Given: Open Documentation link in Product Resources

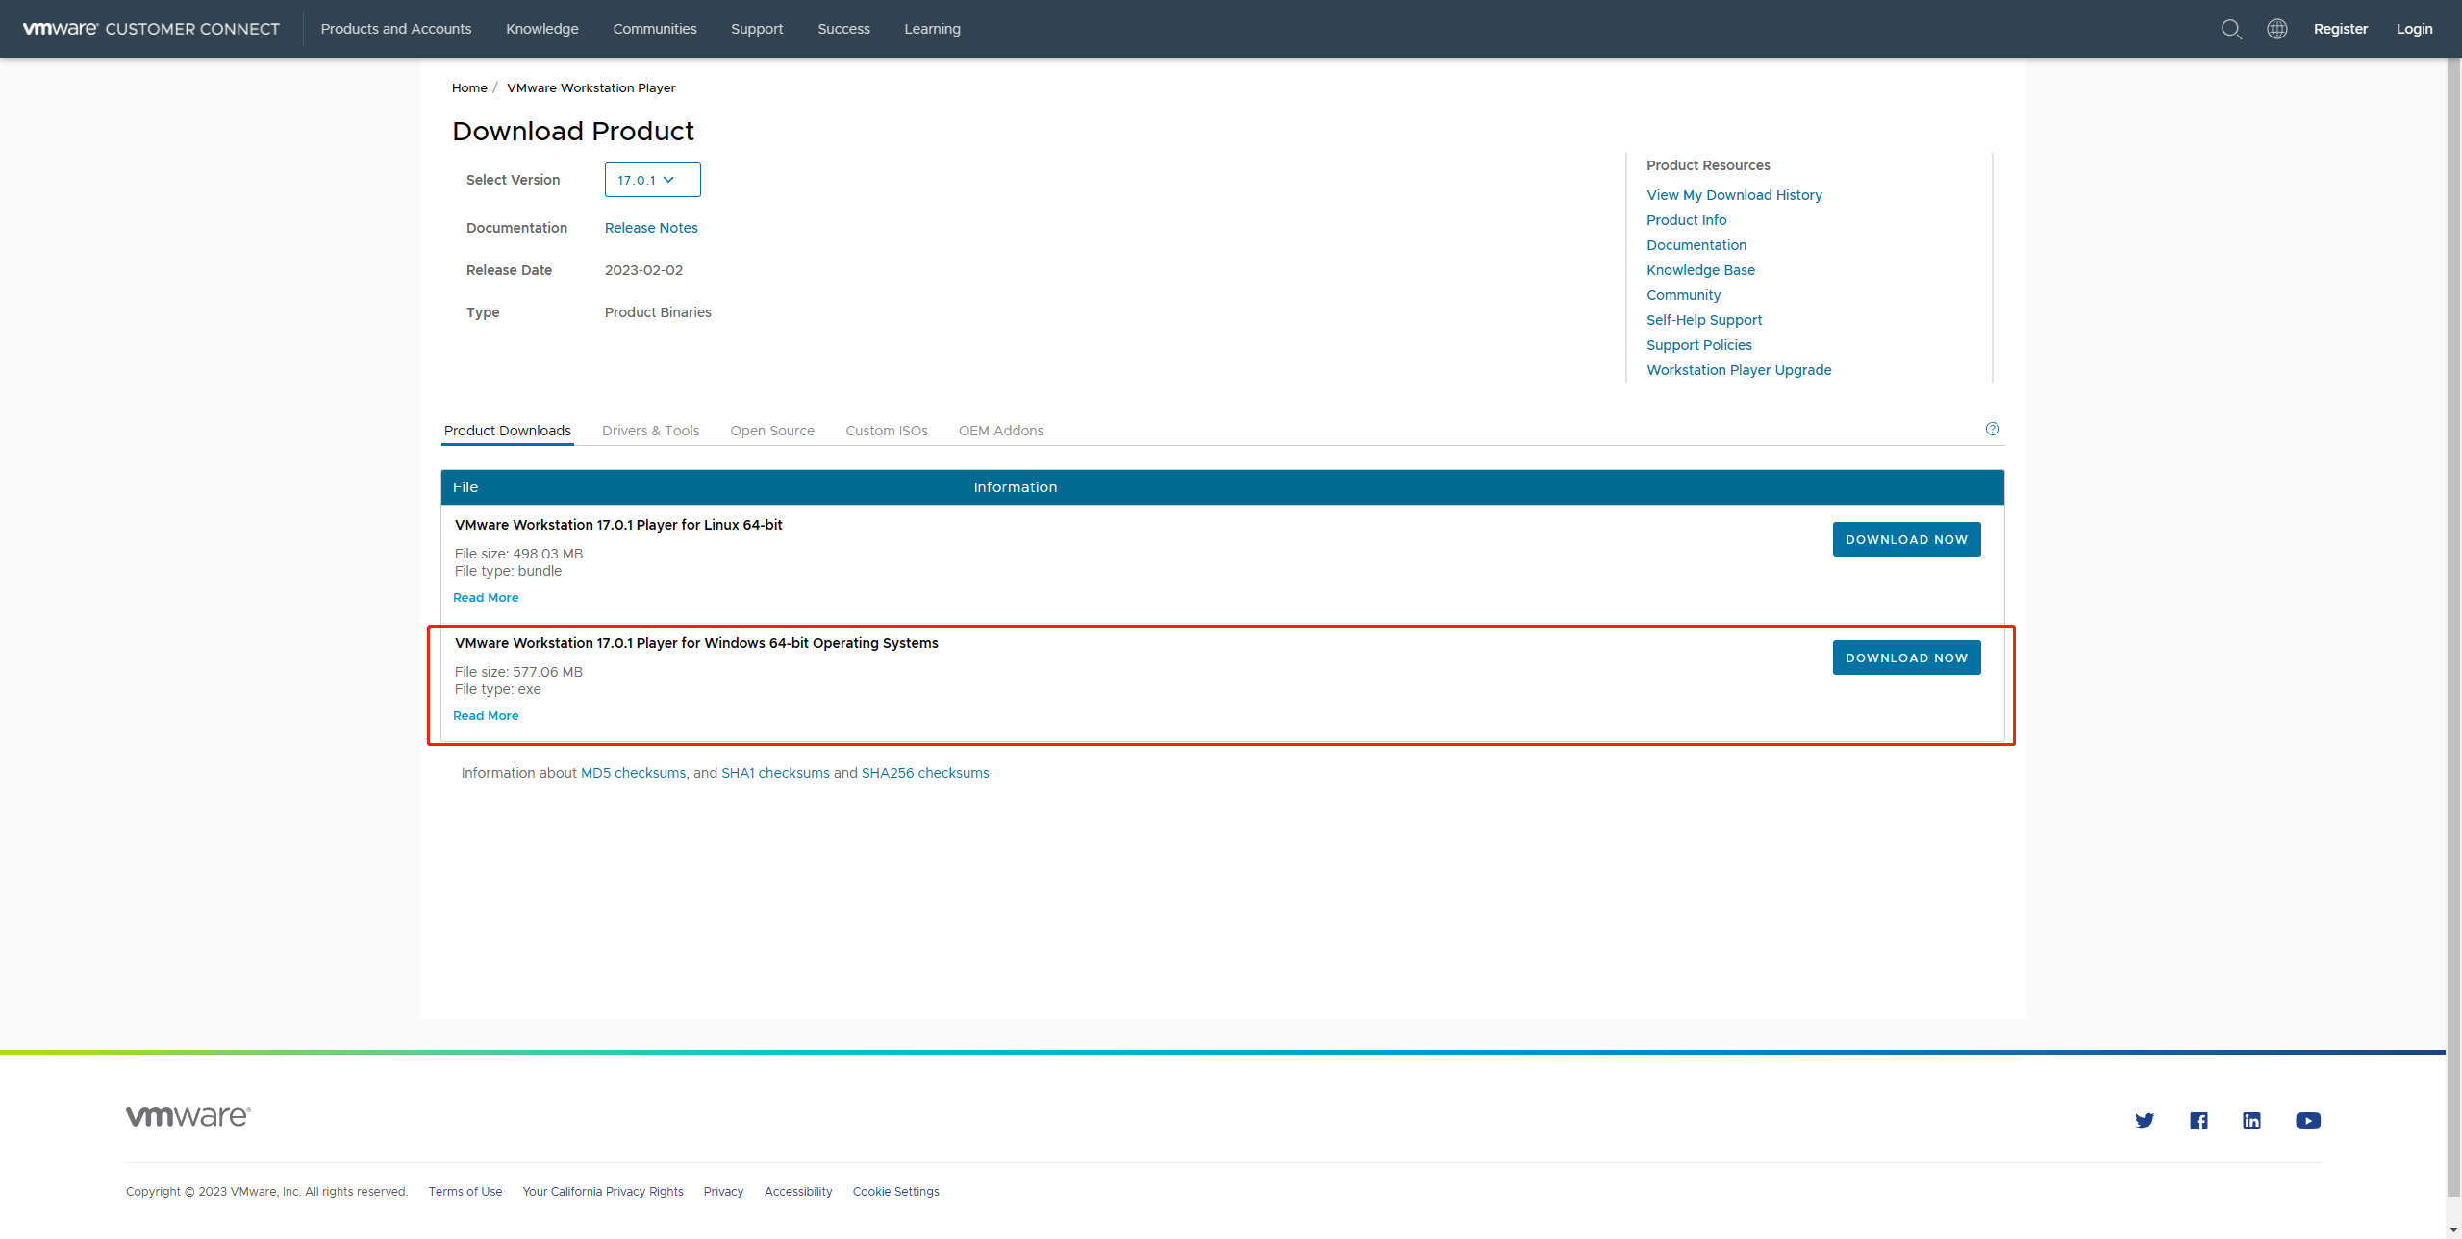Looking at the screenshot, I should click(x=1696, y=245).
